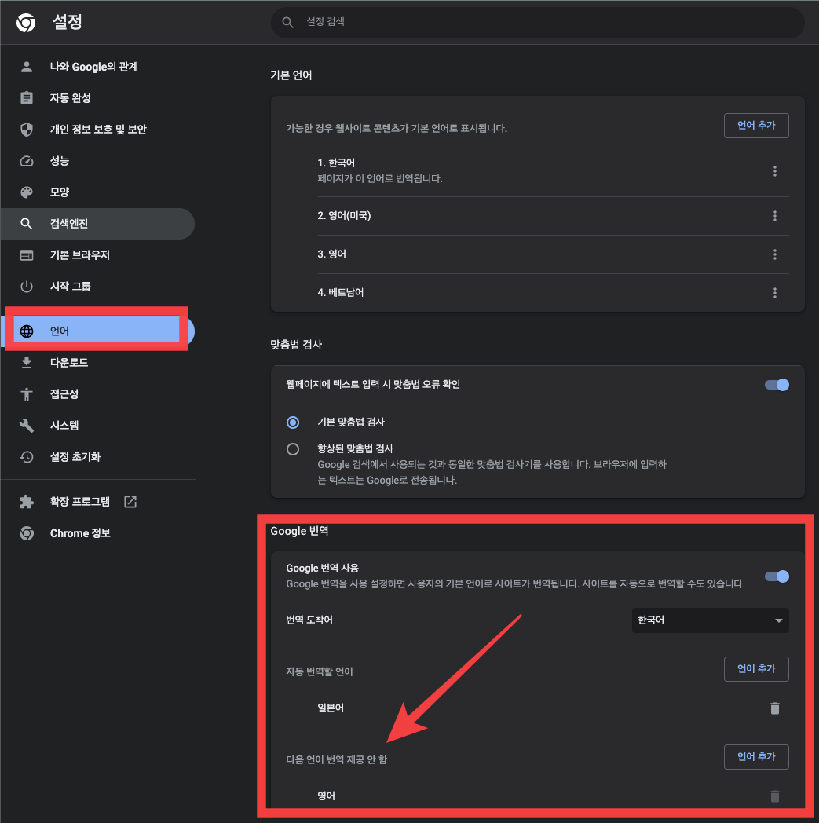This screenshot has width=819, height=823.
Task: Open 나와 Google의 관계 settings page
Action: 97,67
